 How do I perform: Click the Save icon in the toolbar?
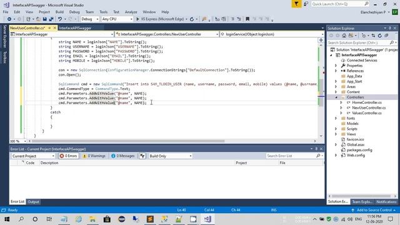pyautogui.click(x=44, y=19)
